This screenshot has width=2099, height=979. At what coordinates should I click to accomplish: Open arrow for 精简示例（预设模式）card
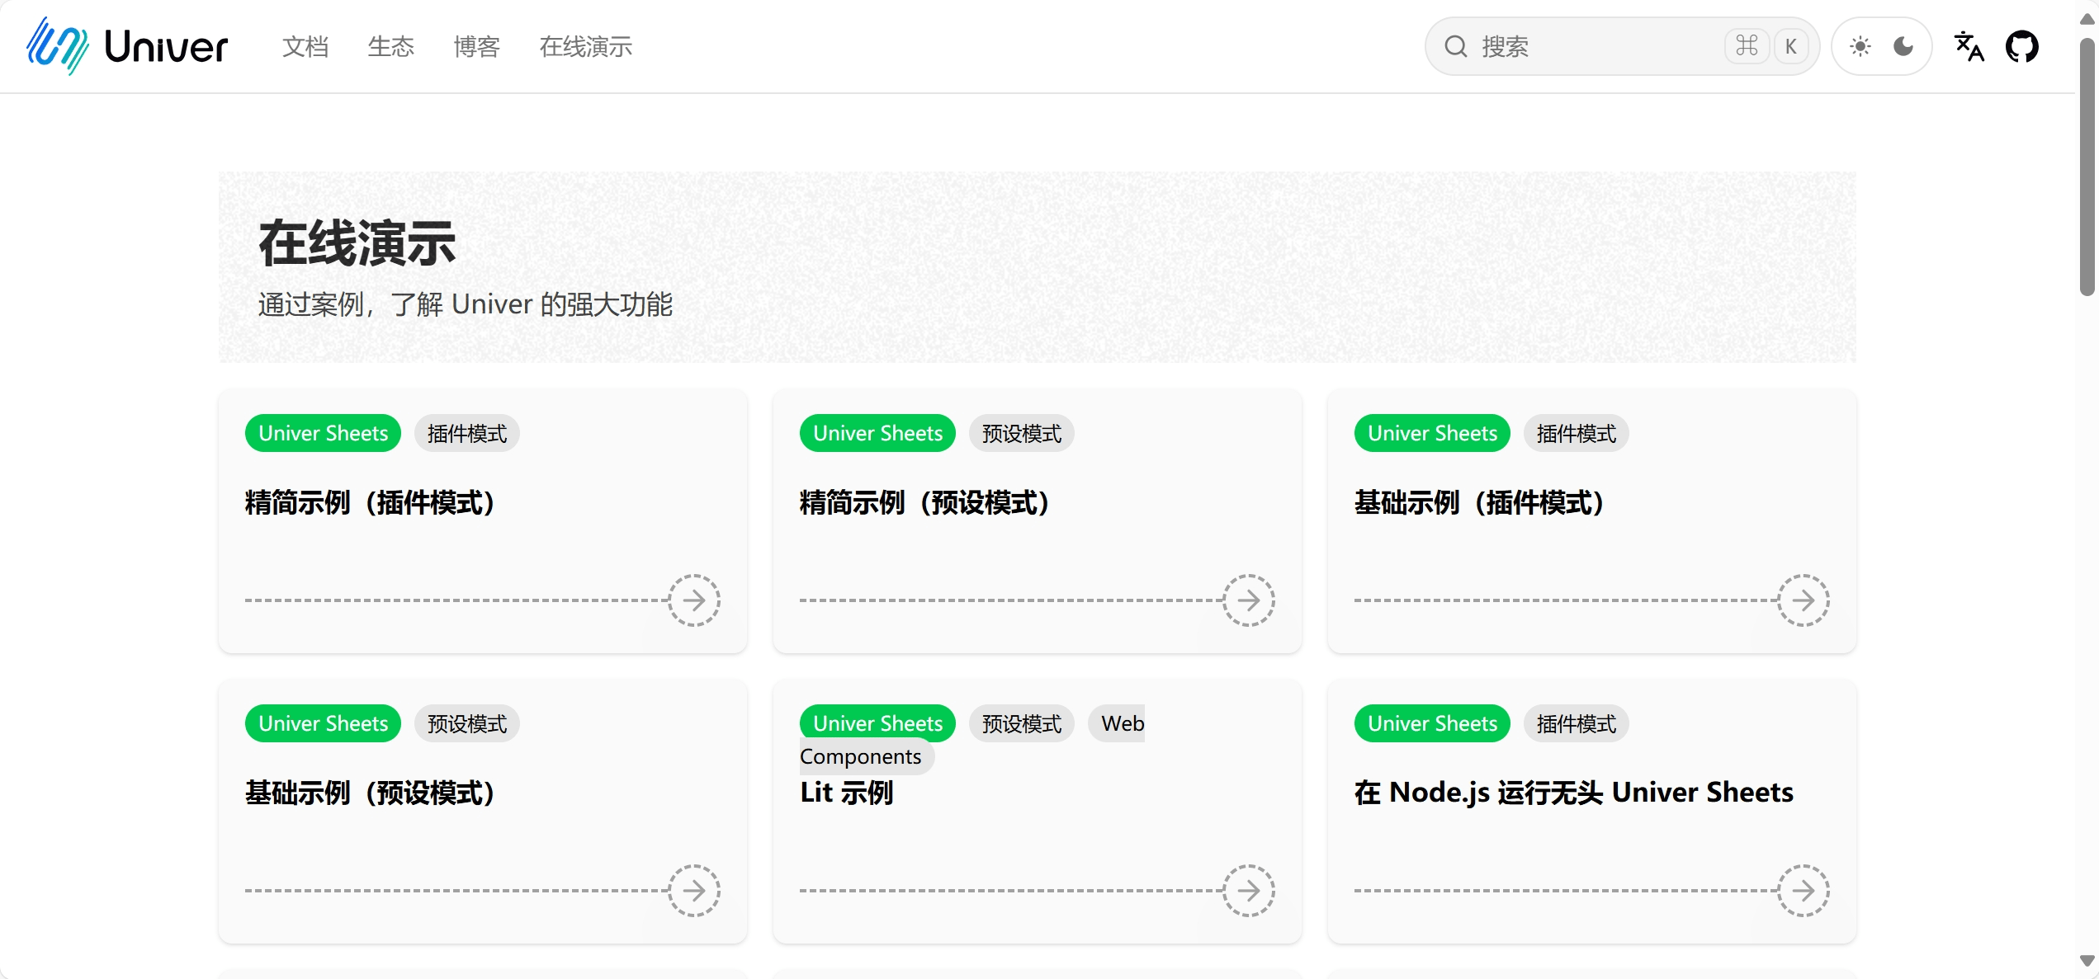(1249, 600)
